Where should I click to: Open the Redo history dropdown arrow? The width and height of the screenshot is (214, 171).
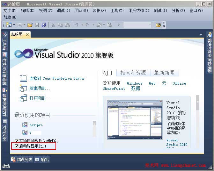click(x=93, y=25)
